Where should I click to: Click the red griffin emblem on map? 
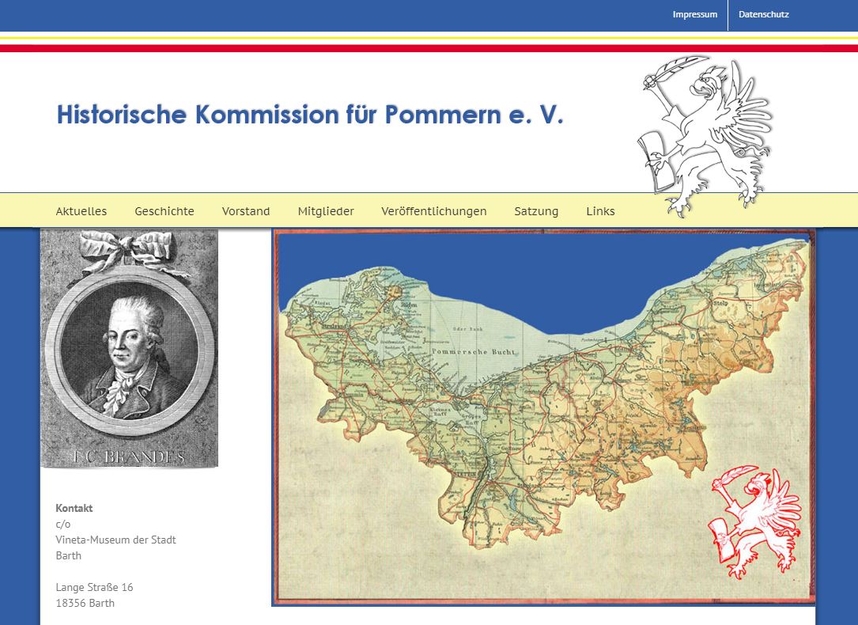tap(754, 521)
